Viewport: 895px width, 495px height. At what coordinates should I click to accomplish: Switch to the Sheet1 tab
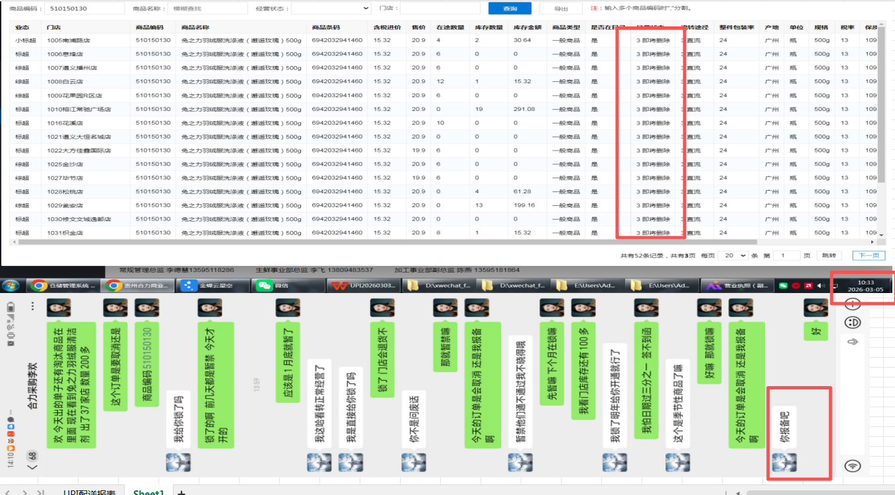click(x=148, y=492)
